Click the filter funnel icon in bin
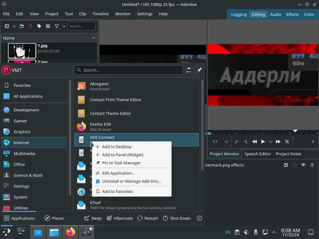The height and width of the screenshot is (239, 319). point(57,26)
